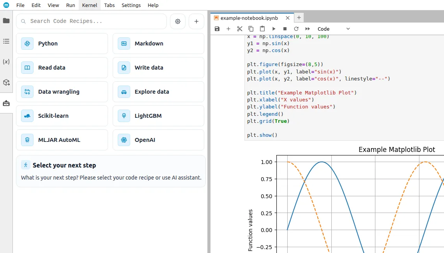The height and width of the screenshot is (253, 444).
Task: Paste cell from clipboard
Action: click(262, 29)
